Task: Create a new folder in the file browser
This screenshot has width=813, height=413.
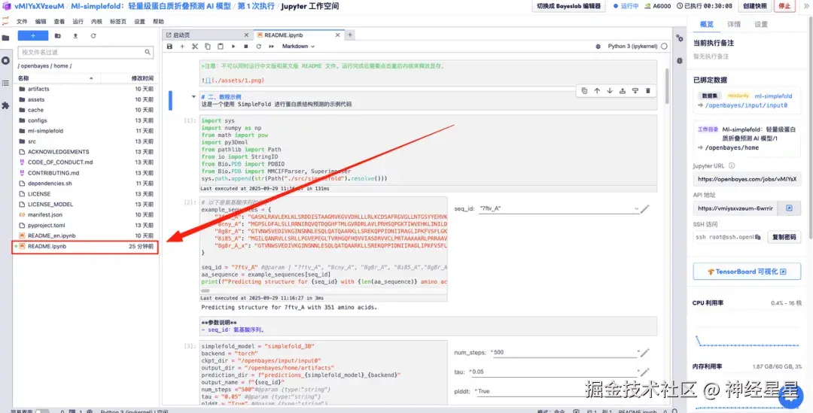Action: pyautogui.click(x=57, y=36)
